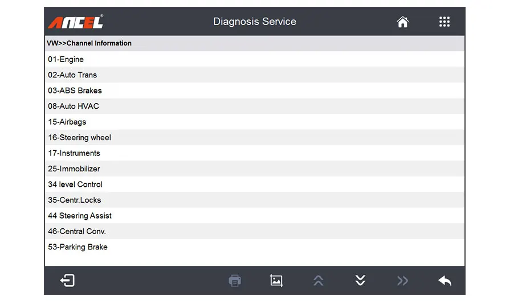Select 16-Steering wheel

point(79,138)
